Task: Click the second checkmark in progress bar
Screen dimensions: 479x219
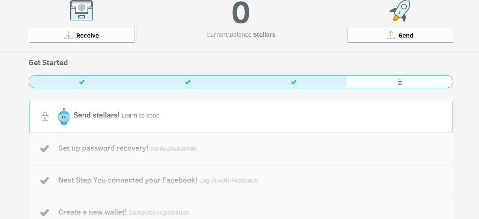Action: point(188,82)
